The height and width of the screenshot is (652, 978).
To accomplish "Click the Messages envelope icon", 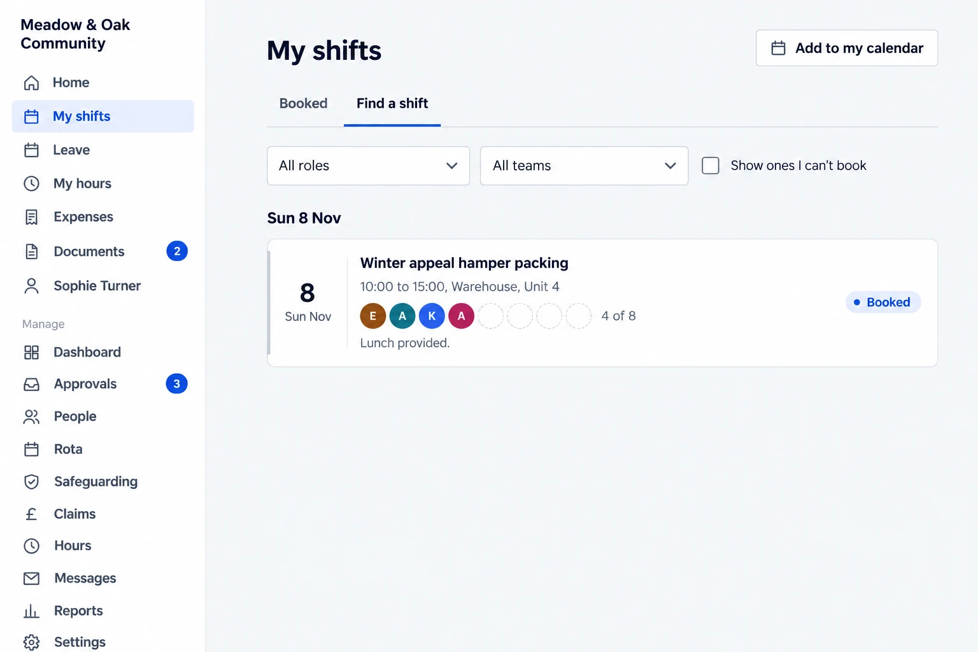I will [31, 578].
